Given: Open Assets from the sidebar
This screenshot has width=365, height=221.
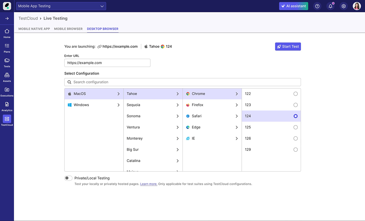Looking at the screenshot, I should [x=7, y=77].
